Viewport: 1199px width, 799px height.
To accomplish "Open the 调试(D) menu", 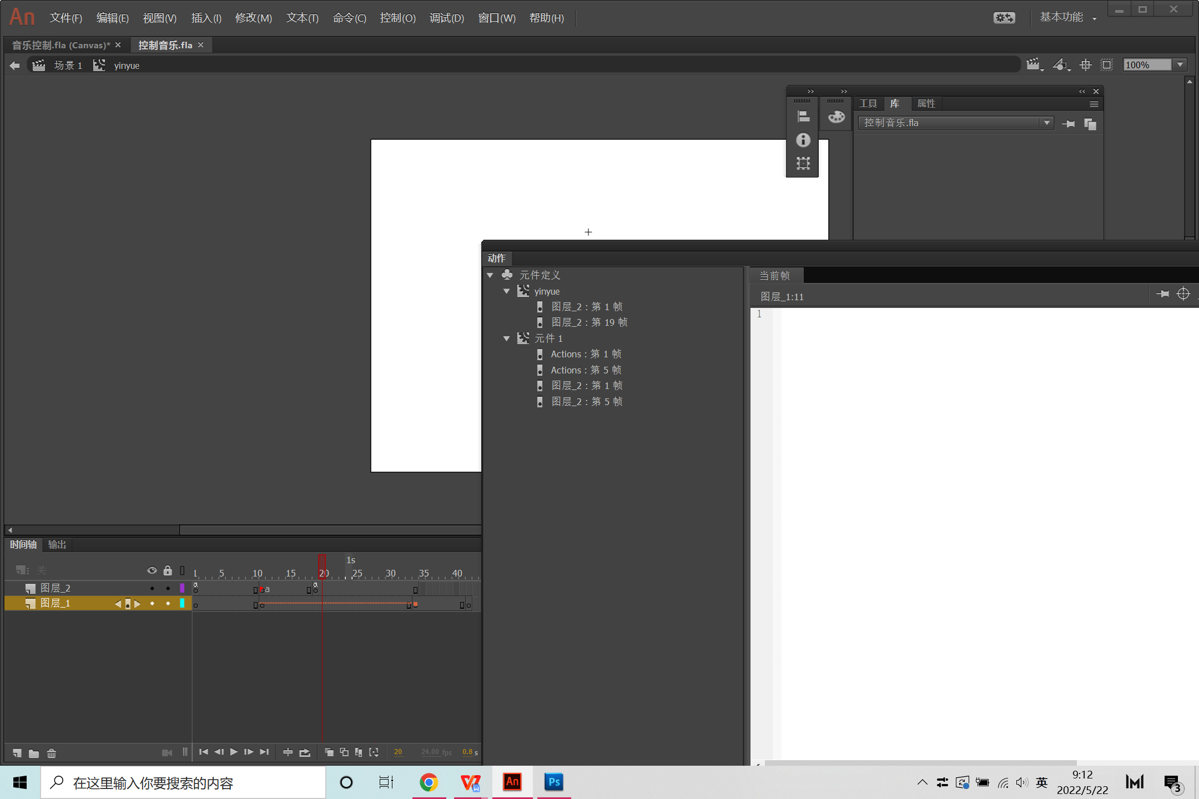I will coord(446,18).
